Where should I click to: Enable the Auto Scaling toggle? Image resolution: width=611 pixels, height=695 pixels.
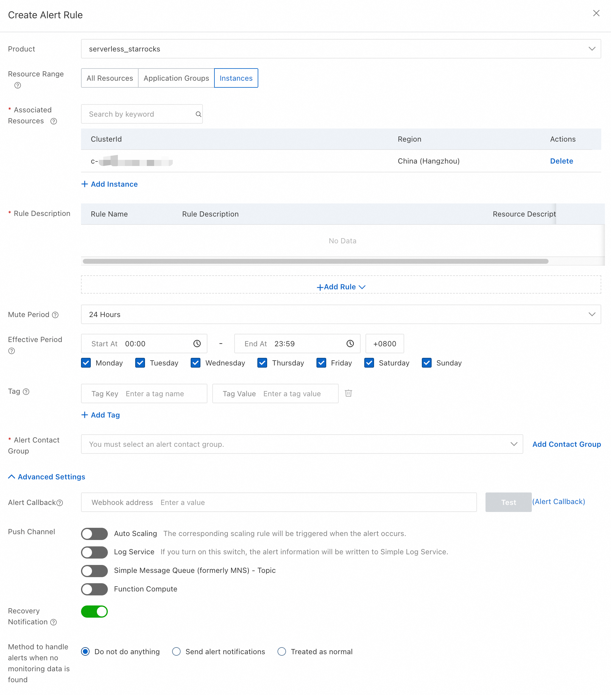[94, 534]
